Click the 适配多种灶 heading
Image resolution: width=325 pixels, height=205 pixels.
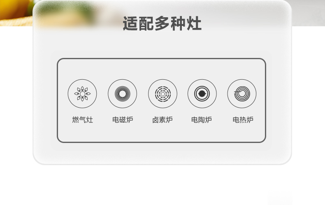click(x=162, y=23)
